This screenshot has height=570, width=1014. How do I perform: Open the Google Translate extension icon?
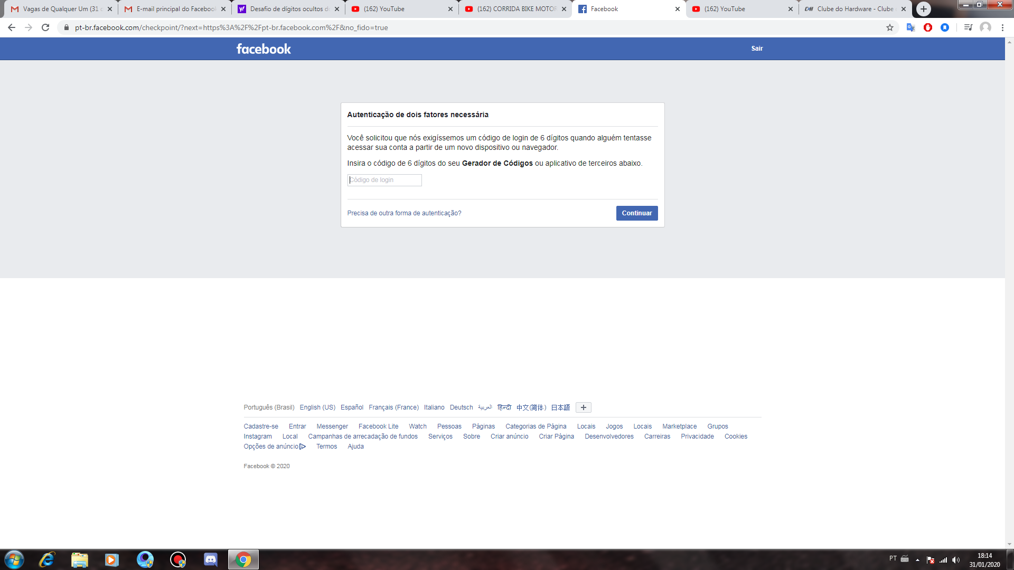910,27
